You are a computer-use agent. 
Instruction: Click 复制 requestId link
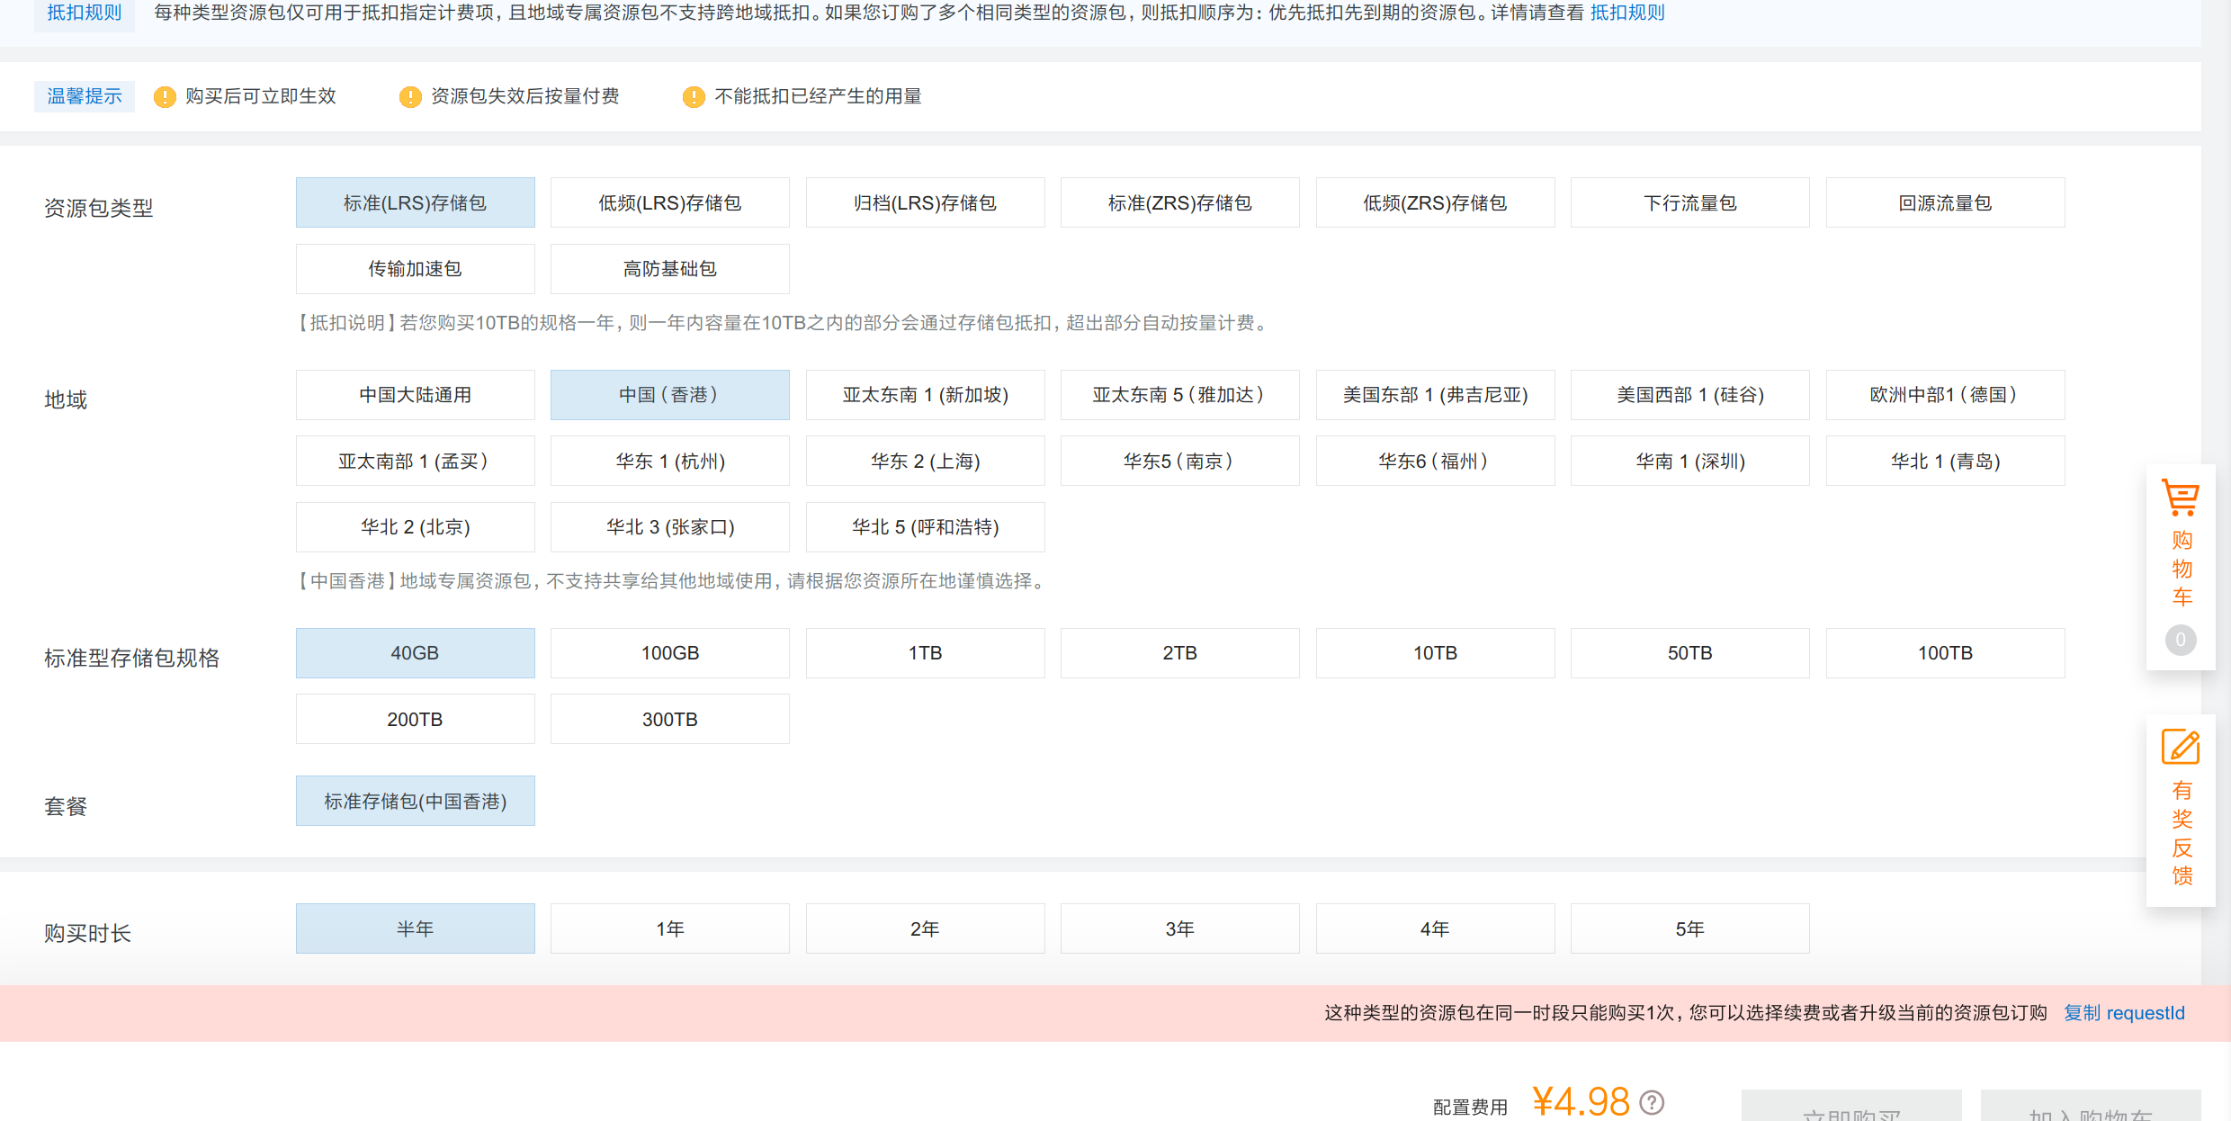[2123, 1013]
